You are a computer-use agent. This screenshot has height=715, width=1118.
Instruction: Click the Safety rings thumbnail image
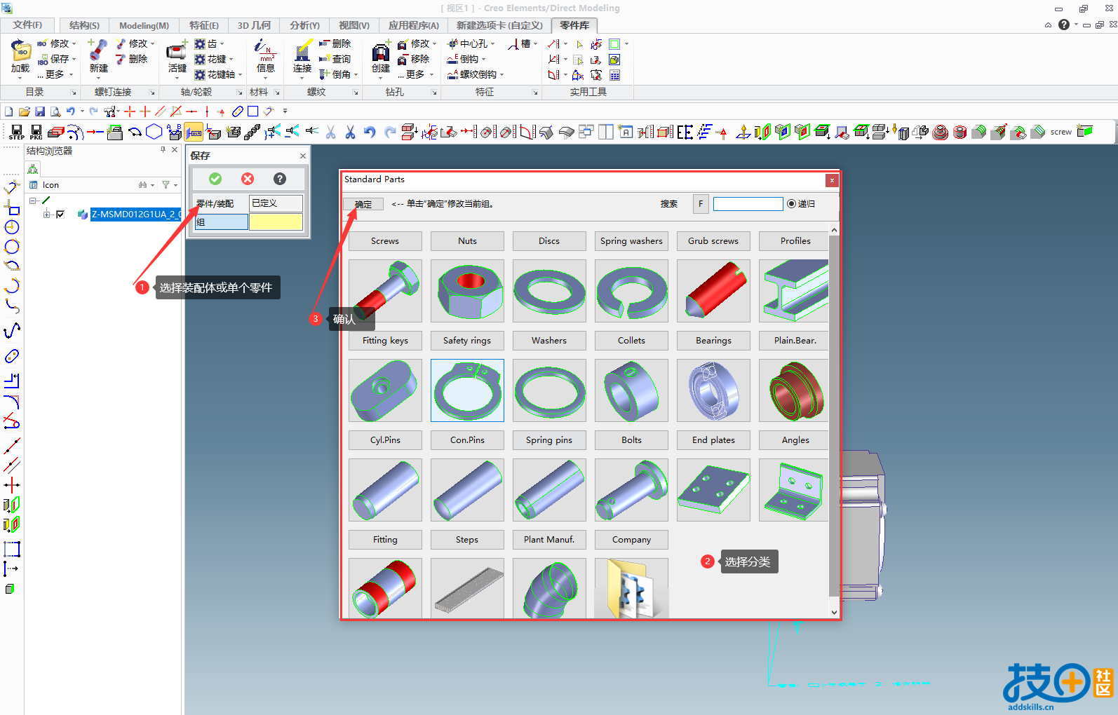tap(467, 390)
